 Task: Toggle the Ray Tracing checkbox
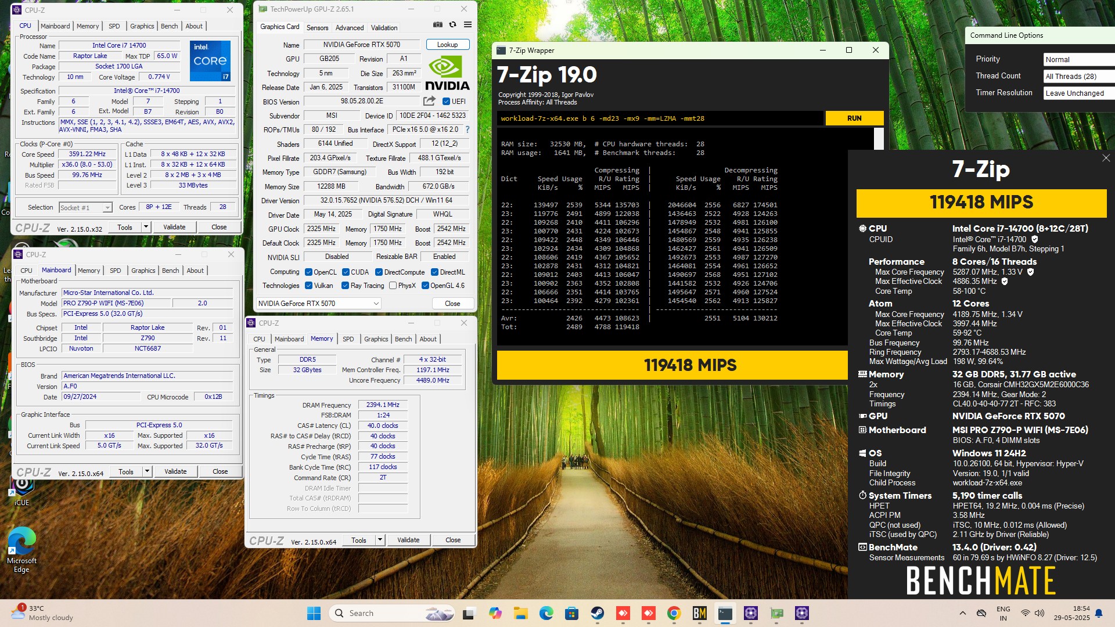[x=345, y=285]
